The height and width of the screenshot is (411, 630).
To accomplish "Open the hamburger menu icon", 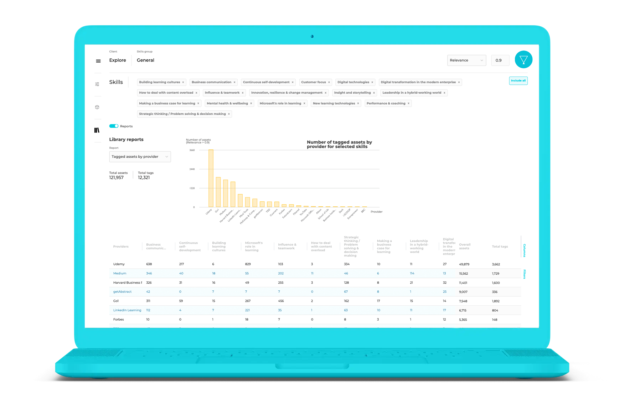I will click(98, 61).
